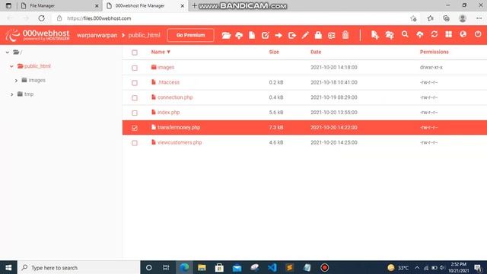Click the permissions lock icon
487x274 pixels.
tap(318, 35)
